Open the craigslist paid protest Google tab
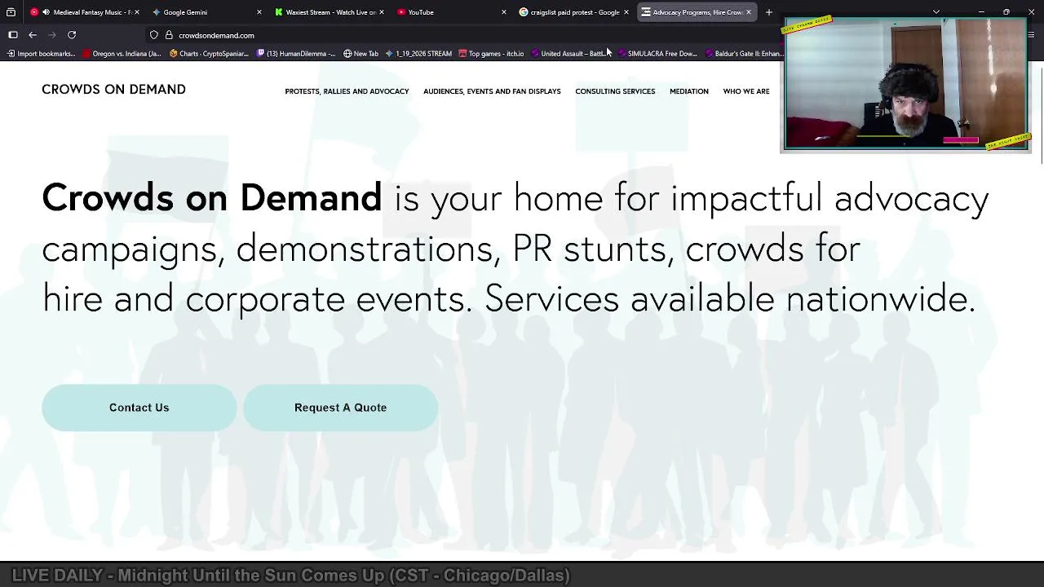 (x=574, y=12)
